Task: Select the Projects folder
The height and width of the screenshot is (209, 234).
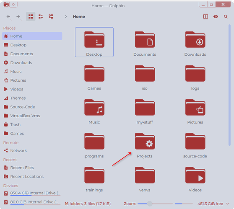Action: (x=145, y=145)
